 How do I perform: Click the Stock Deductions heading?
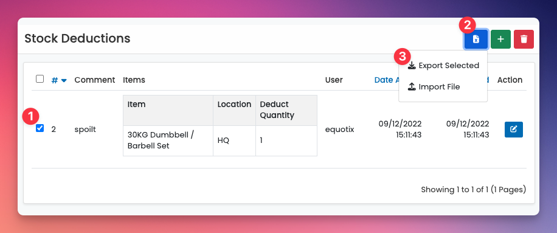(x=77, y=38)
